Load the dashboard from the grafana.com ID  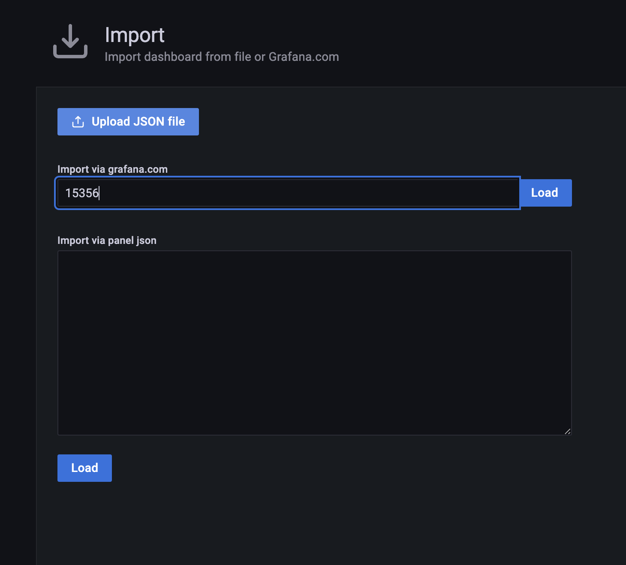(545, 193)
